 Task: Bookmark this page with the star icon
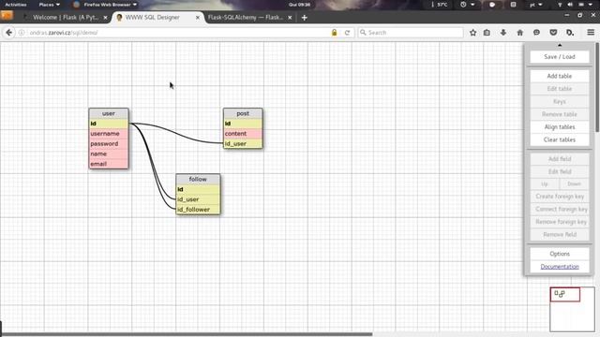(x=472, y=33)
